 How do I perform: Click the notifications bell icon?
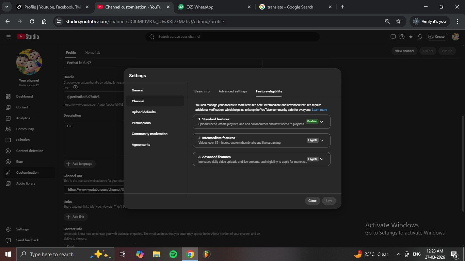point(420,37)
